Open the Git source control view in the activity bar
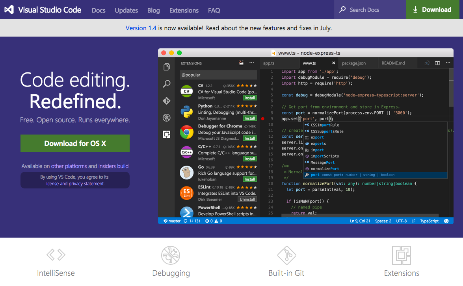 [x=167, y=101]
